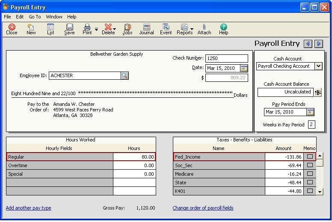Open Reports from the toolbar
Viewport: 332px width, 222px height.
tap(184, 29)
